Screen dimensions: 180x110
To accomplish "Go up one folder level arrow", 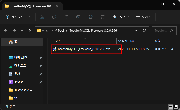I will 29,31.
